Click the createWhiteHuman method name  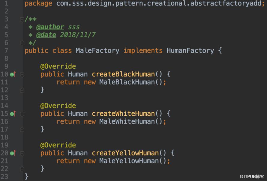pos(123,114)
